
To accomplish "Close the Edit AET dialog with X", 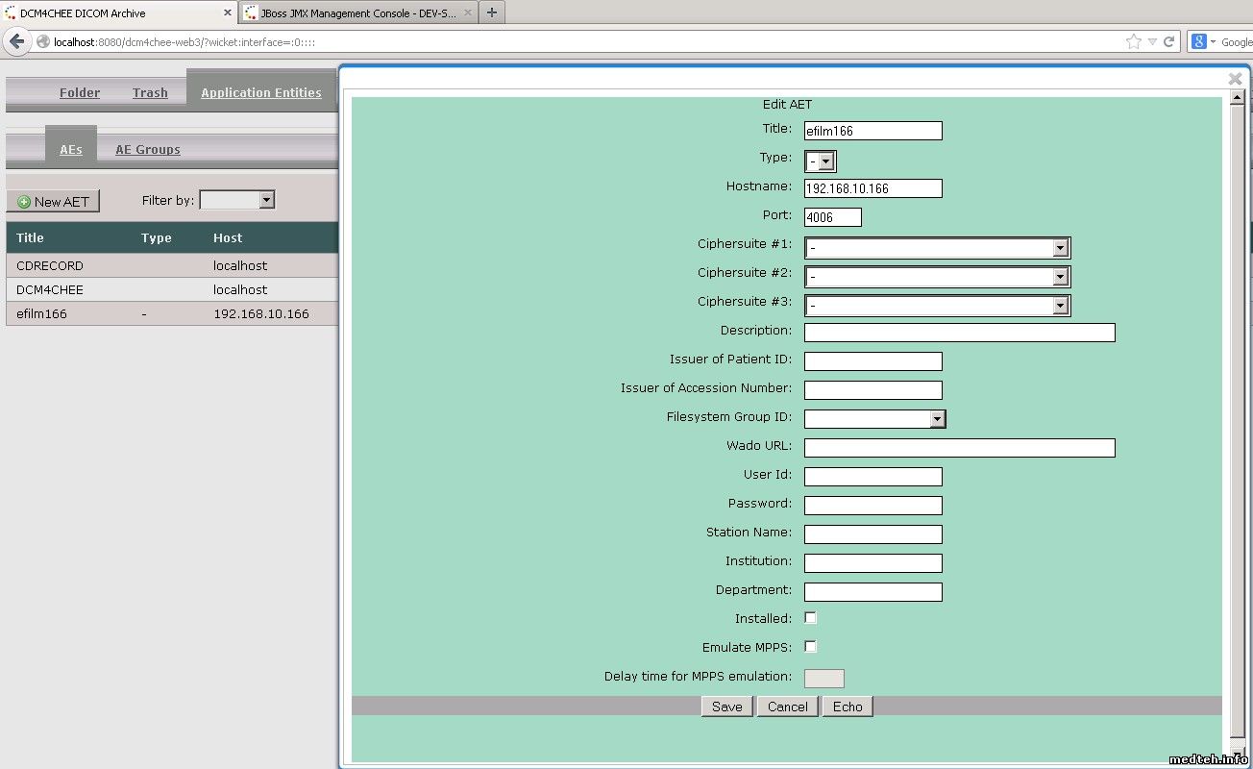I will [x=1236, y=79].
